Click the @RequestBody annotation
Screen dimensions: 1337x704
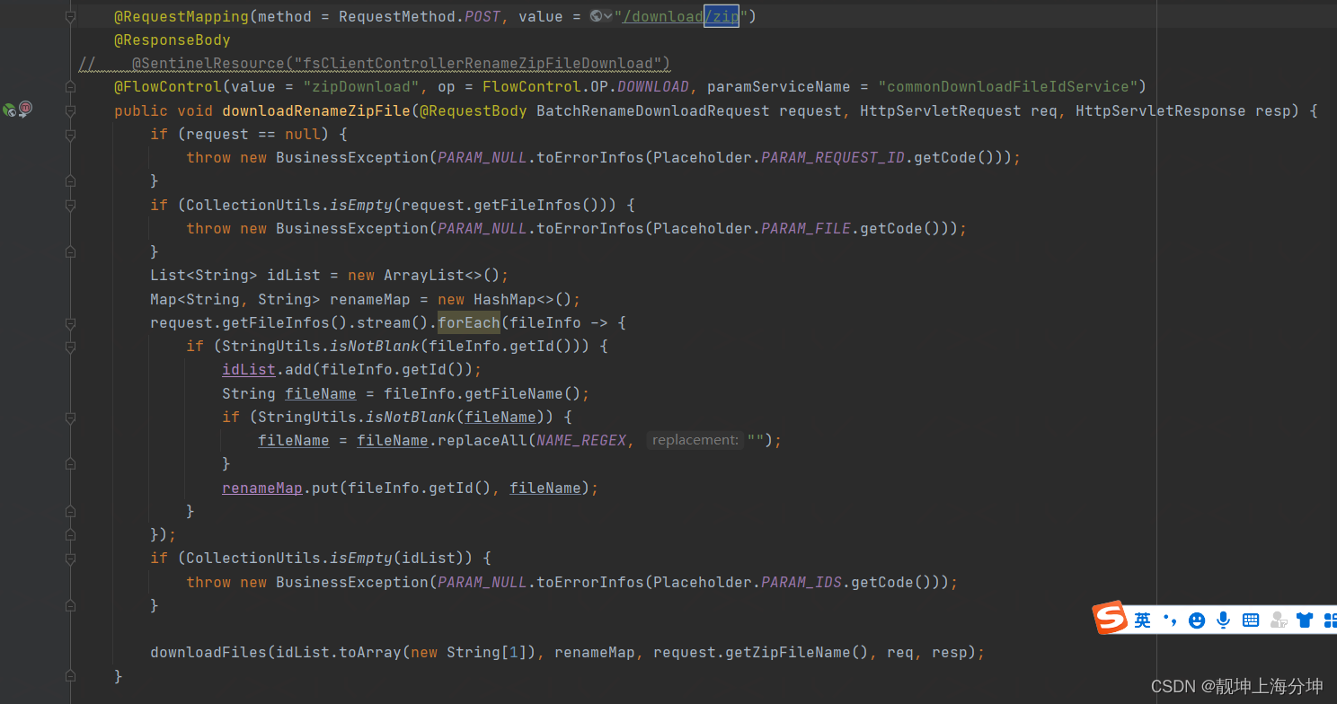[474, 110]
